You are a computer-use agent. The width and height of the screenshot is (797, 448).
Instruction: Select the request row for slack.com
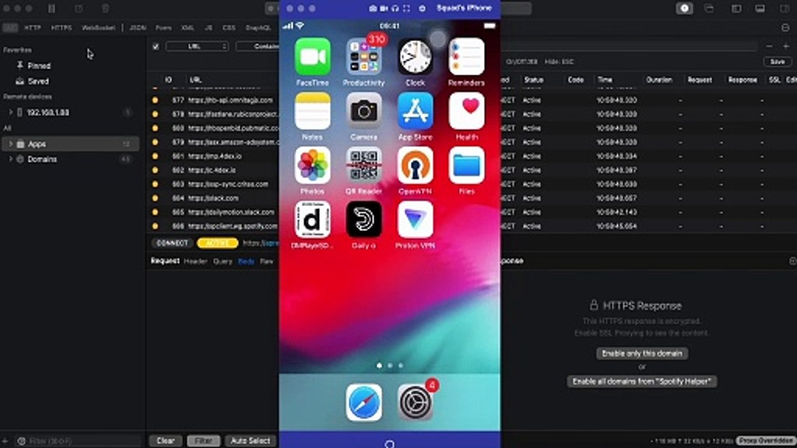point(214,198)
